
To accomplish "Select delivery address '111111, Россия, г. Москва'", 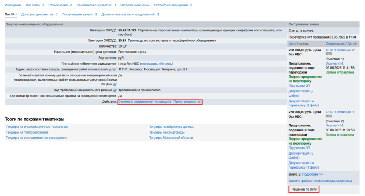I will tap(152, 70).
